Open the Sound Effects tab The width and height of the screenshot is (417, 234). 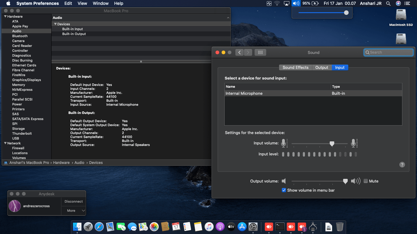[295, 68]
